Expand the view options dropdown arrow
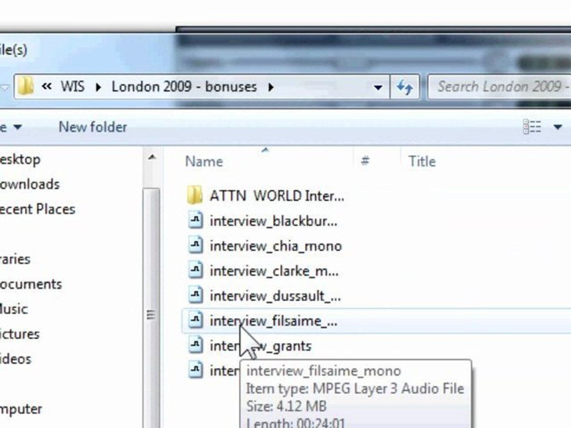 point(558,127)
